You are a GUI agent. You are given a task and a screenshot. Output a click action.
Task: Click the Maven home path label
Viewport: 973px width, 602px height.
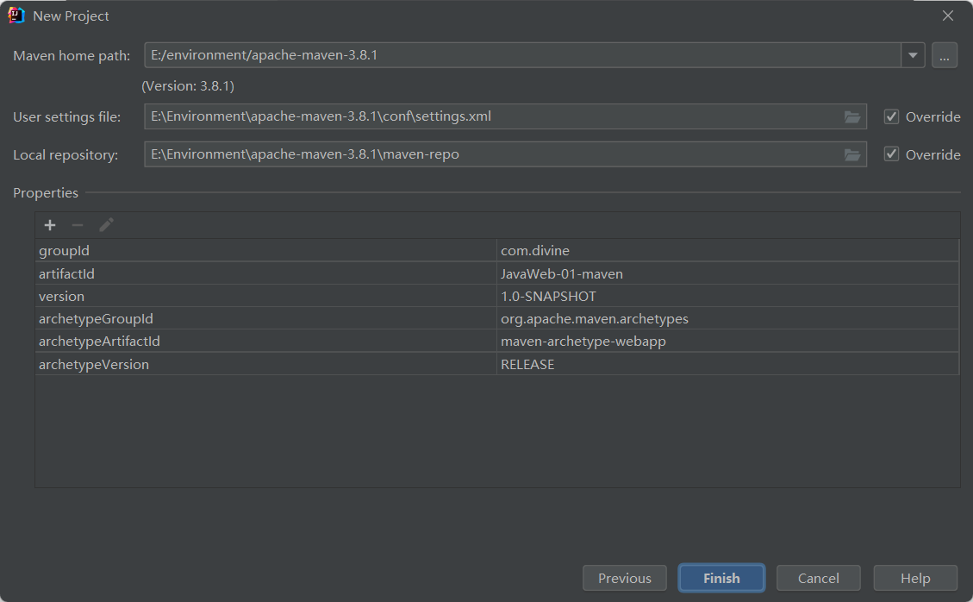[72, 56]
